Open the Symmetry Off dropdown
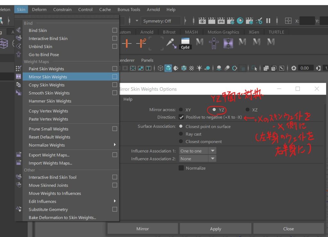328x237 pixels. (x=161, y=21)
